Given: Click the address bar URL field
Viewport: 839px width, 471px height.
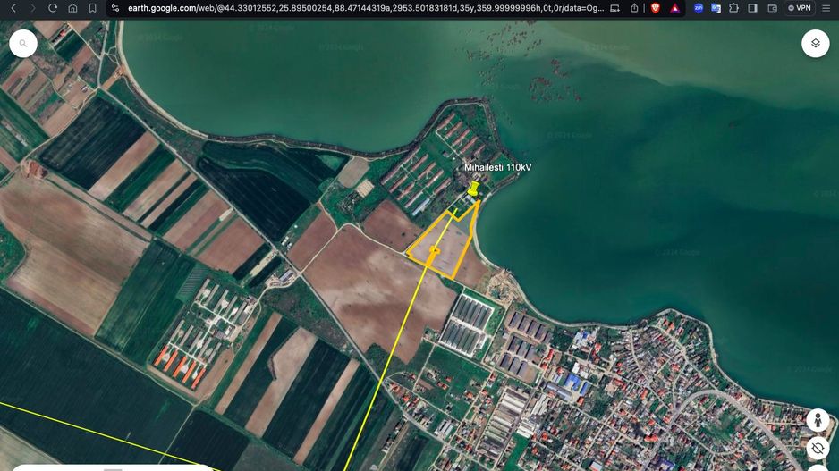Looking at the screenshot, I should tap(358, 8).
